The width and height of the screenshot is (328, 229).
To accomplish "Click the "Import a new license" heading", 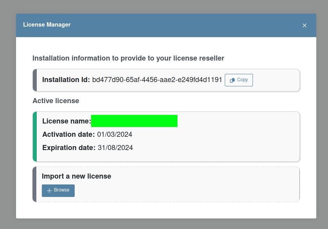I will (77, 176).
